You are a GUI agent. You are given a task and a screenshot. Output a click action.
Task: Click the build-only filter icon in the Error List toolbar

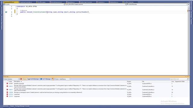tap(53, 79)
